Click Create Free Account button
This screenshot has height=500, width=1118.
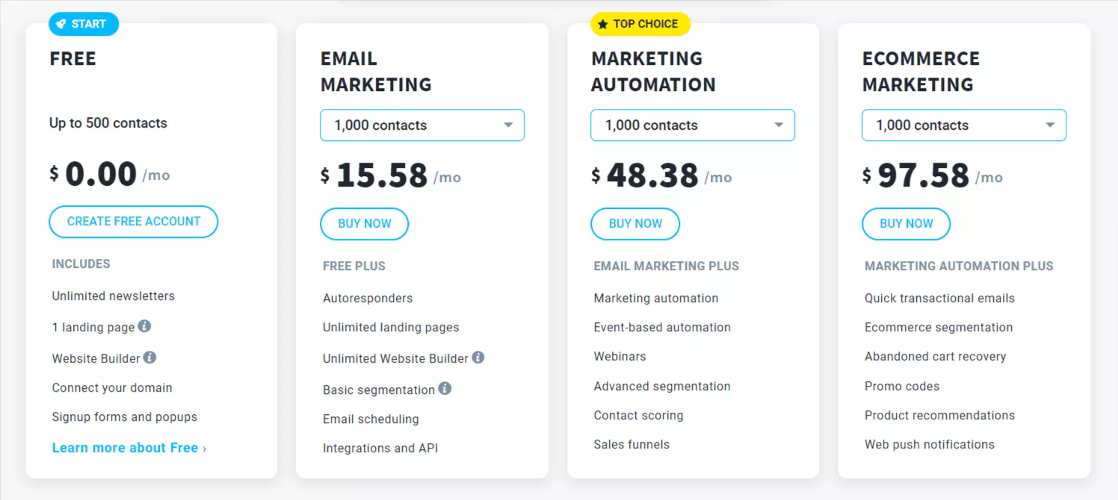click(x=134, y=222)
